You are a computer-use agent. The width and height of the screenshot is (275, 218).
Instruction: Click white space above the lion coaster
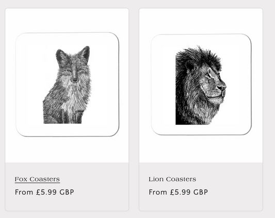[201, 21]
